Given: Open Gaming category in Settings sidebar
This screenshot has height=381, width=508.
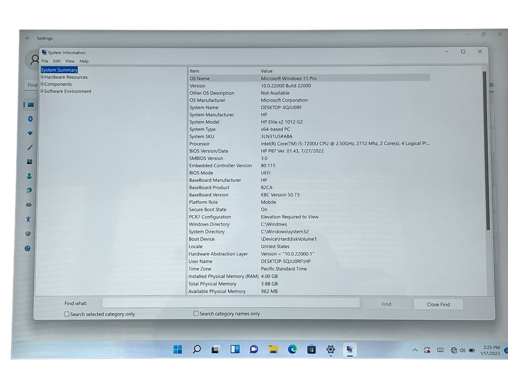Looking at the screenshot, I should tap(29, 205).
